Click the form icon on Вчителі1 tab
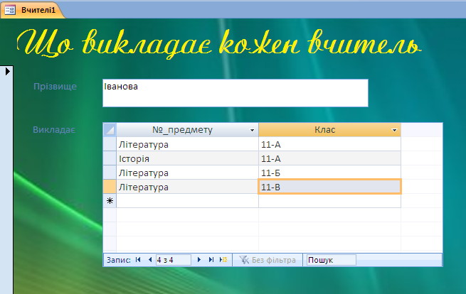 click(10, 11)
